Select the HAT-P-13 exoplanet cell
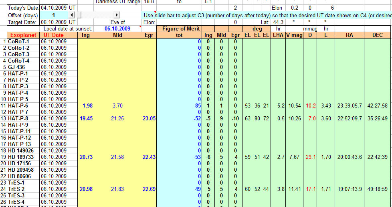Screen dimensions: 392x207 point(23,144)
